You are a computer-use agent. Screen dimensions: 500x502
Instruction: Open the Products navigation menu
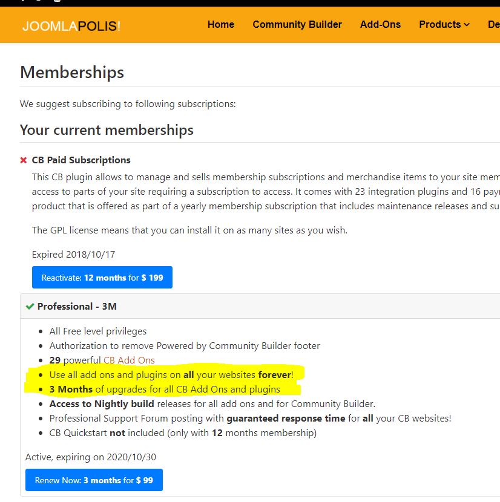pyautogui.click(x=444, y=24)
